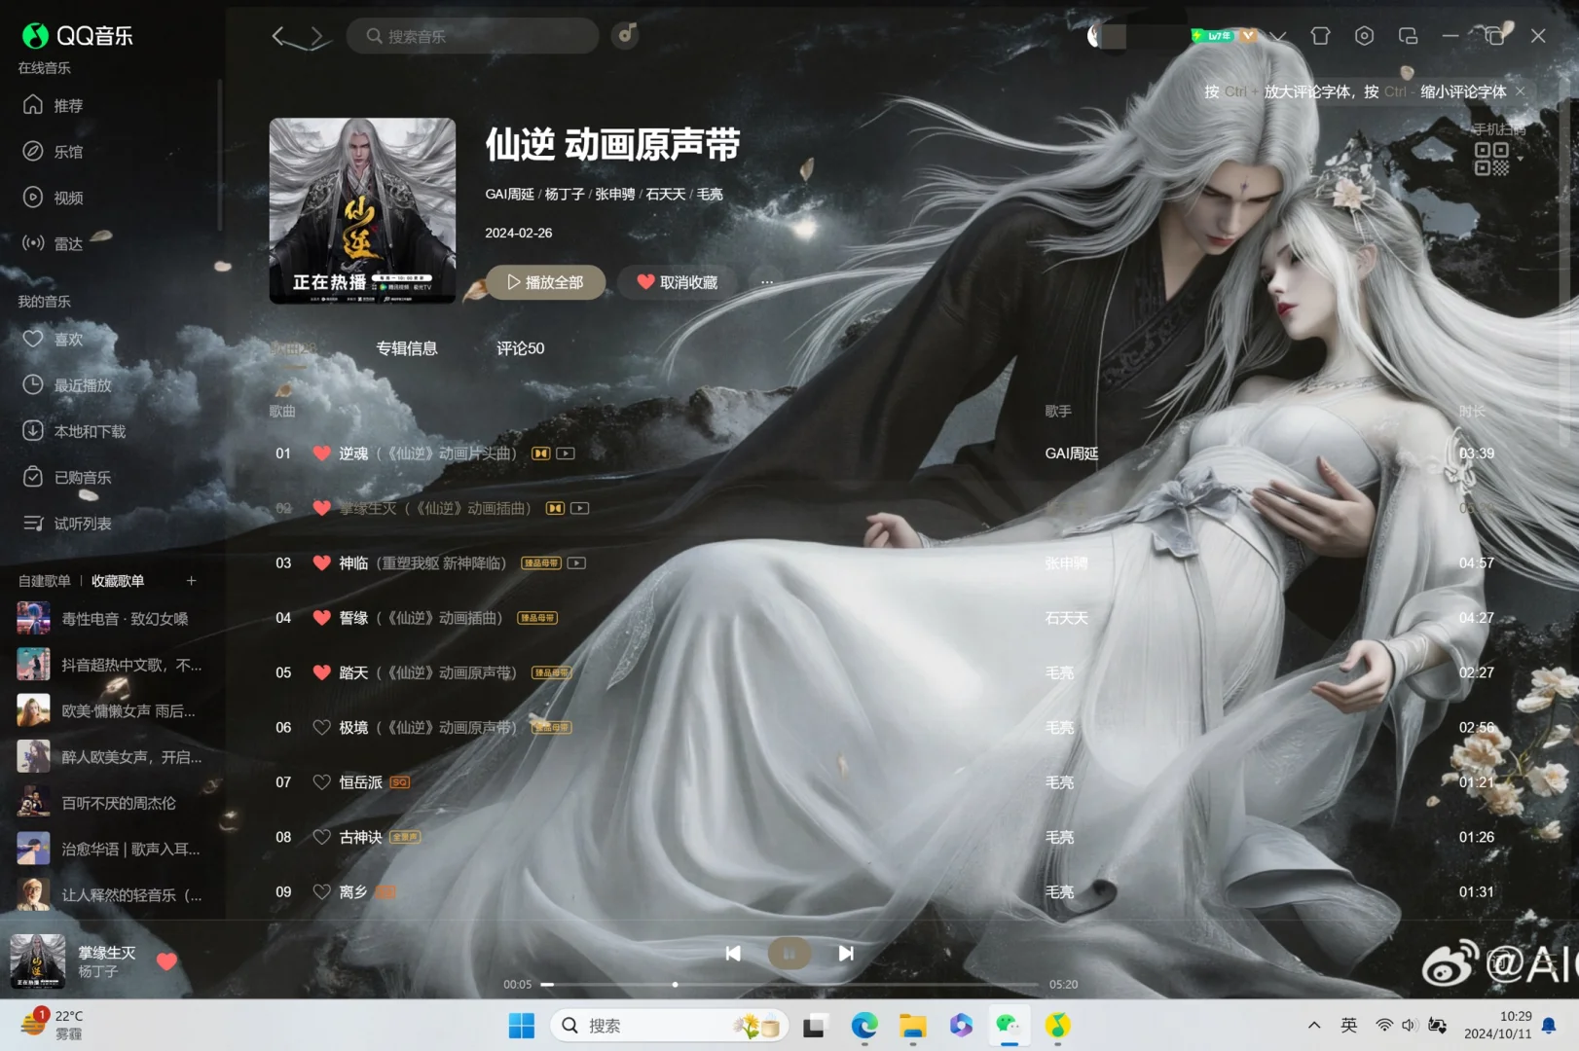
Task: Click the 播放全部 play all button
Action: pos(545,282)
